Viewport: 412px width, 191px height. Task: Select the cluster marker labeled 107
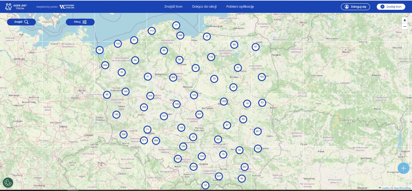(164, 116)
